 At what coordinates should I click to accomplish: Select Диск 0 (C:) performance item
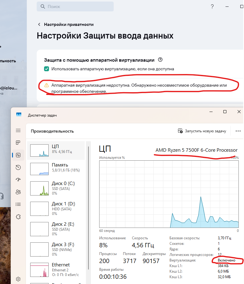pyautogui.click(x=56, y=187)
